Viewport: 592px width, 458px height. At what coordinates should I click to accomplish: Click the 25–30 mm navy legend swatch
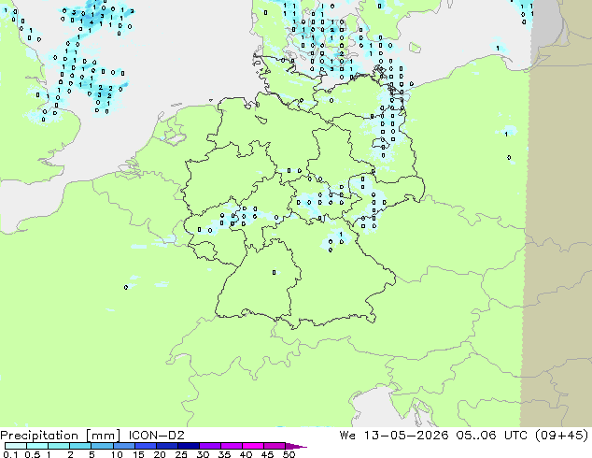[189, 446]
